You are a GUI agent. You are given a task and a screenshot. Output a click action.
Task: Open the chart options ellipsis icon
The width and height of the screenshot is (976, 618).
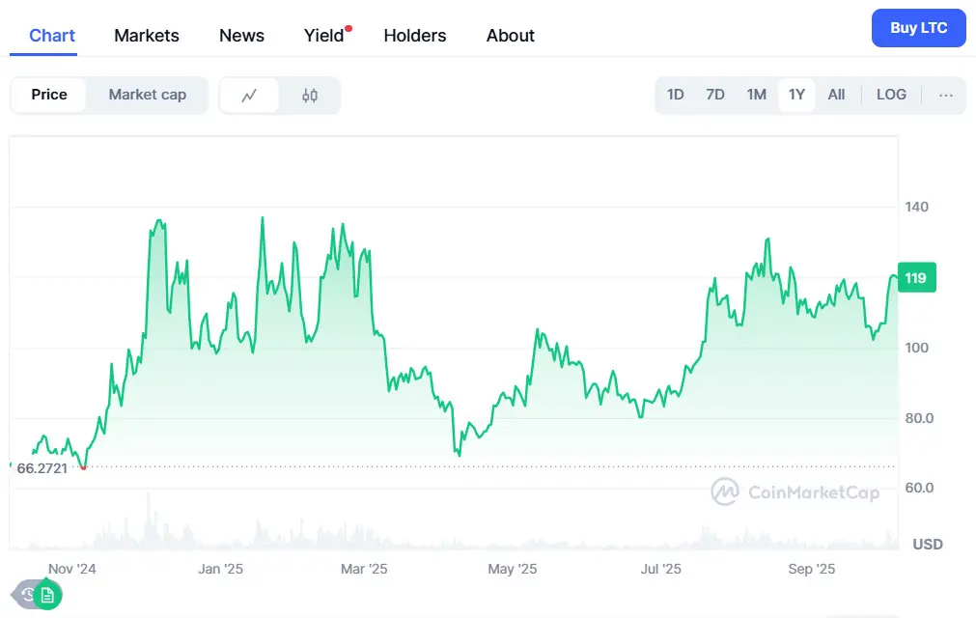[x=945, y=95]
